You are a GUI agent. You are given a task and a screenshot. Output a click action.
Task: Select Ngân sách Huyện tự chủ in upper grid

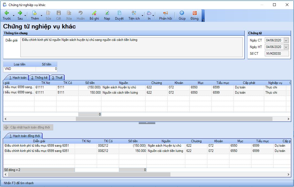119,87
